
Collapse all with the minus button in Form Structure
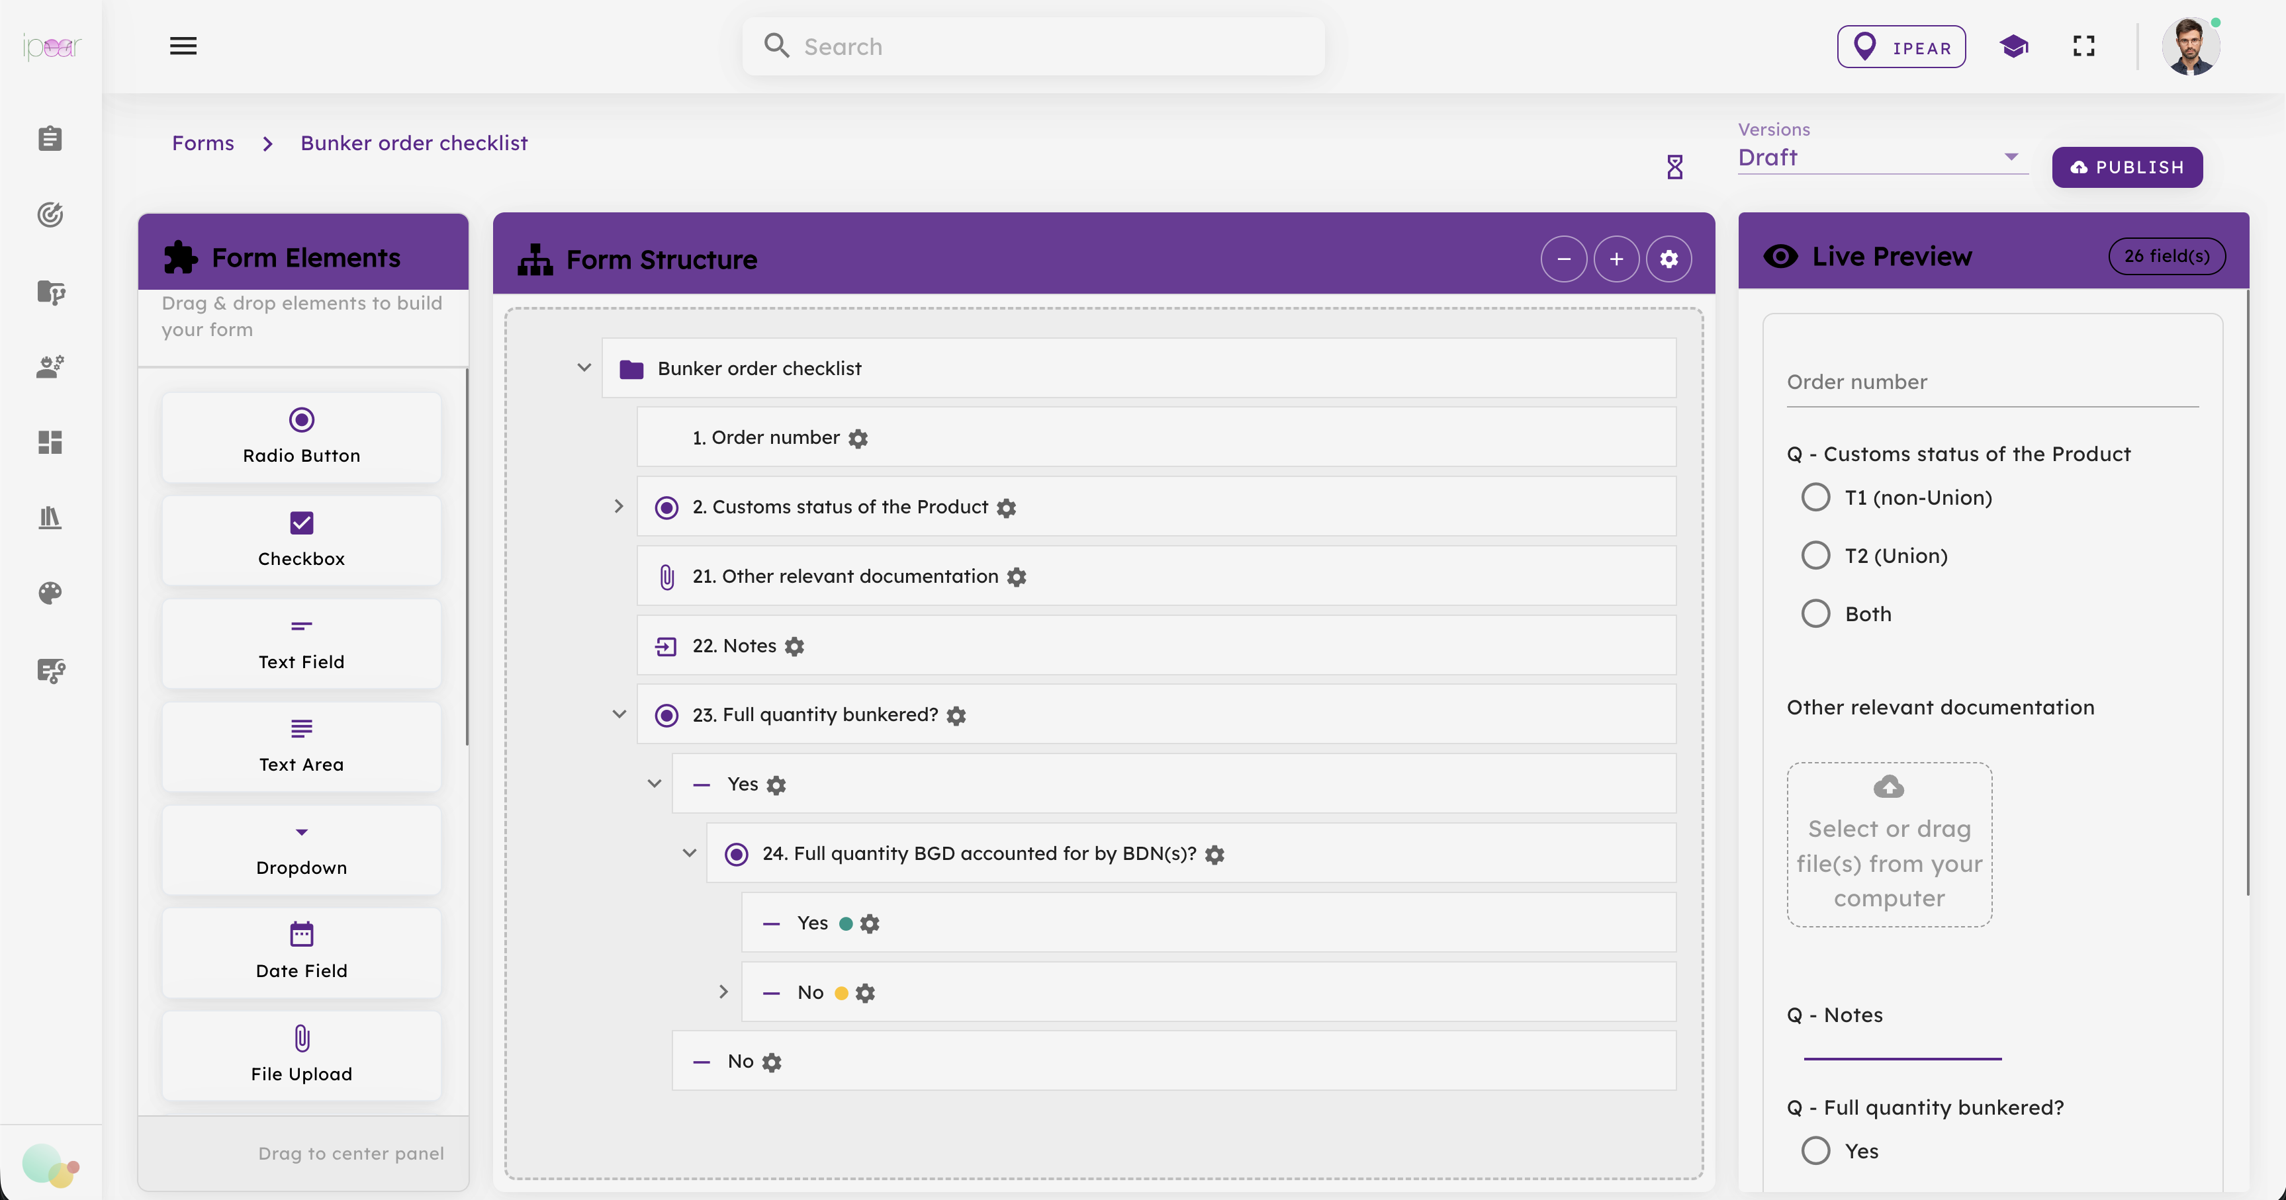1564,259
